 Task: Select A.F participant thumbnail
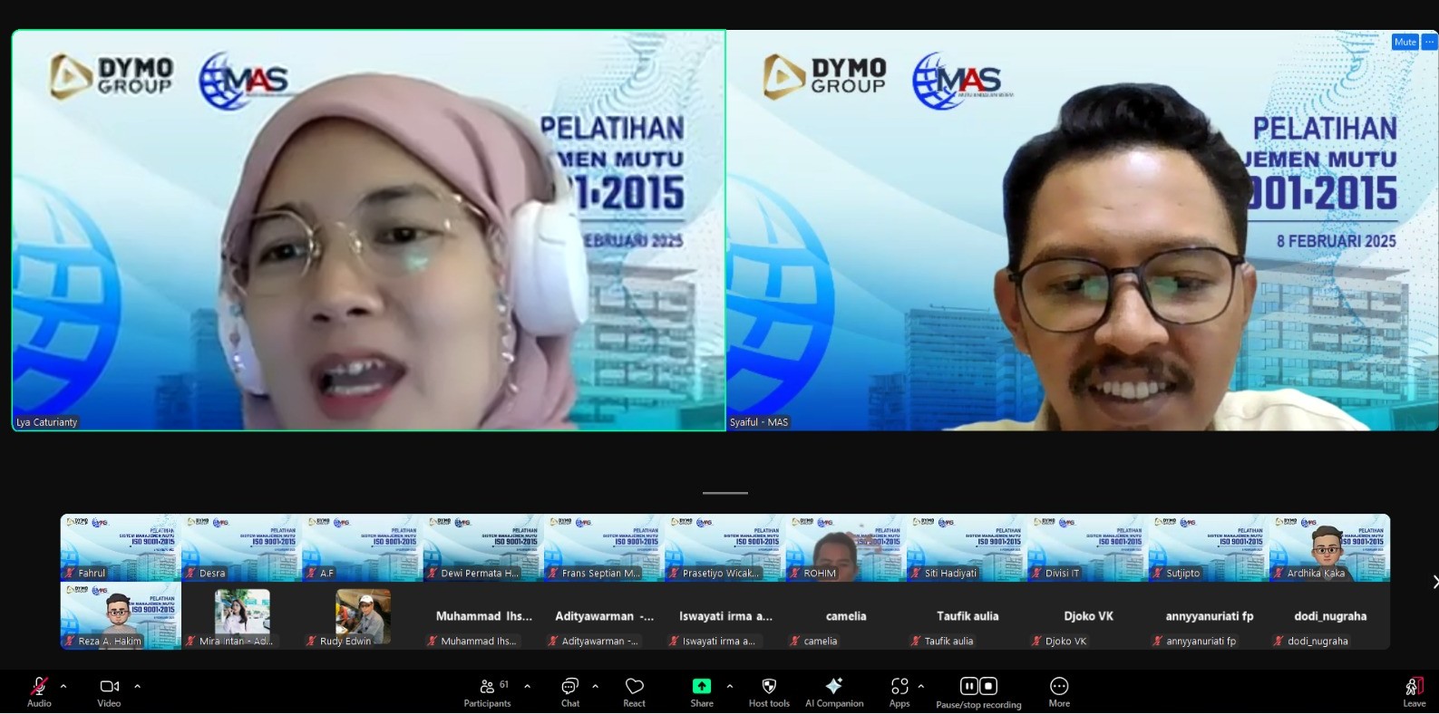coord(363,547)
